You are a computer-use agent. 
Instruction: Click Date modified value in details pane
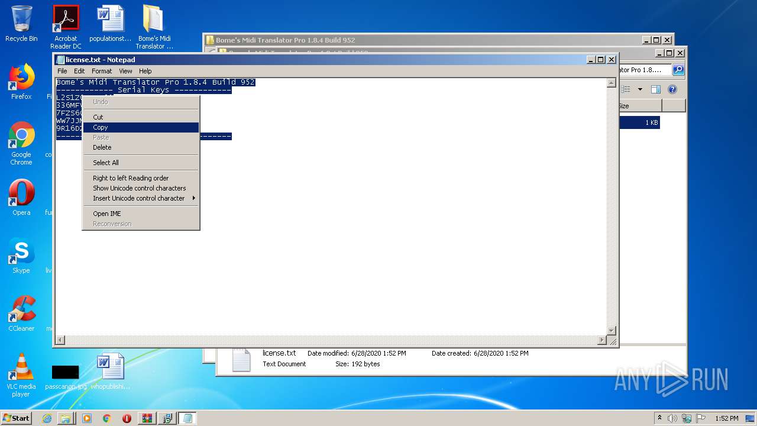click(378, 353)
